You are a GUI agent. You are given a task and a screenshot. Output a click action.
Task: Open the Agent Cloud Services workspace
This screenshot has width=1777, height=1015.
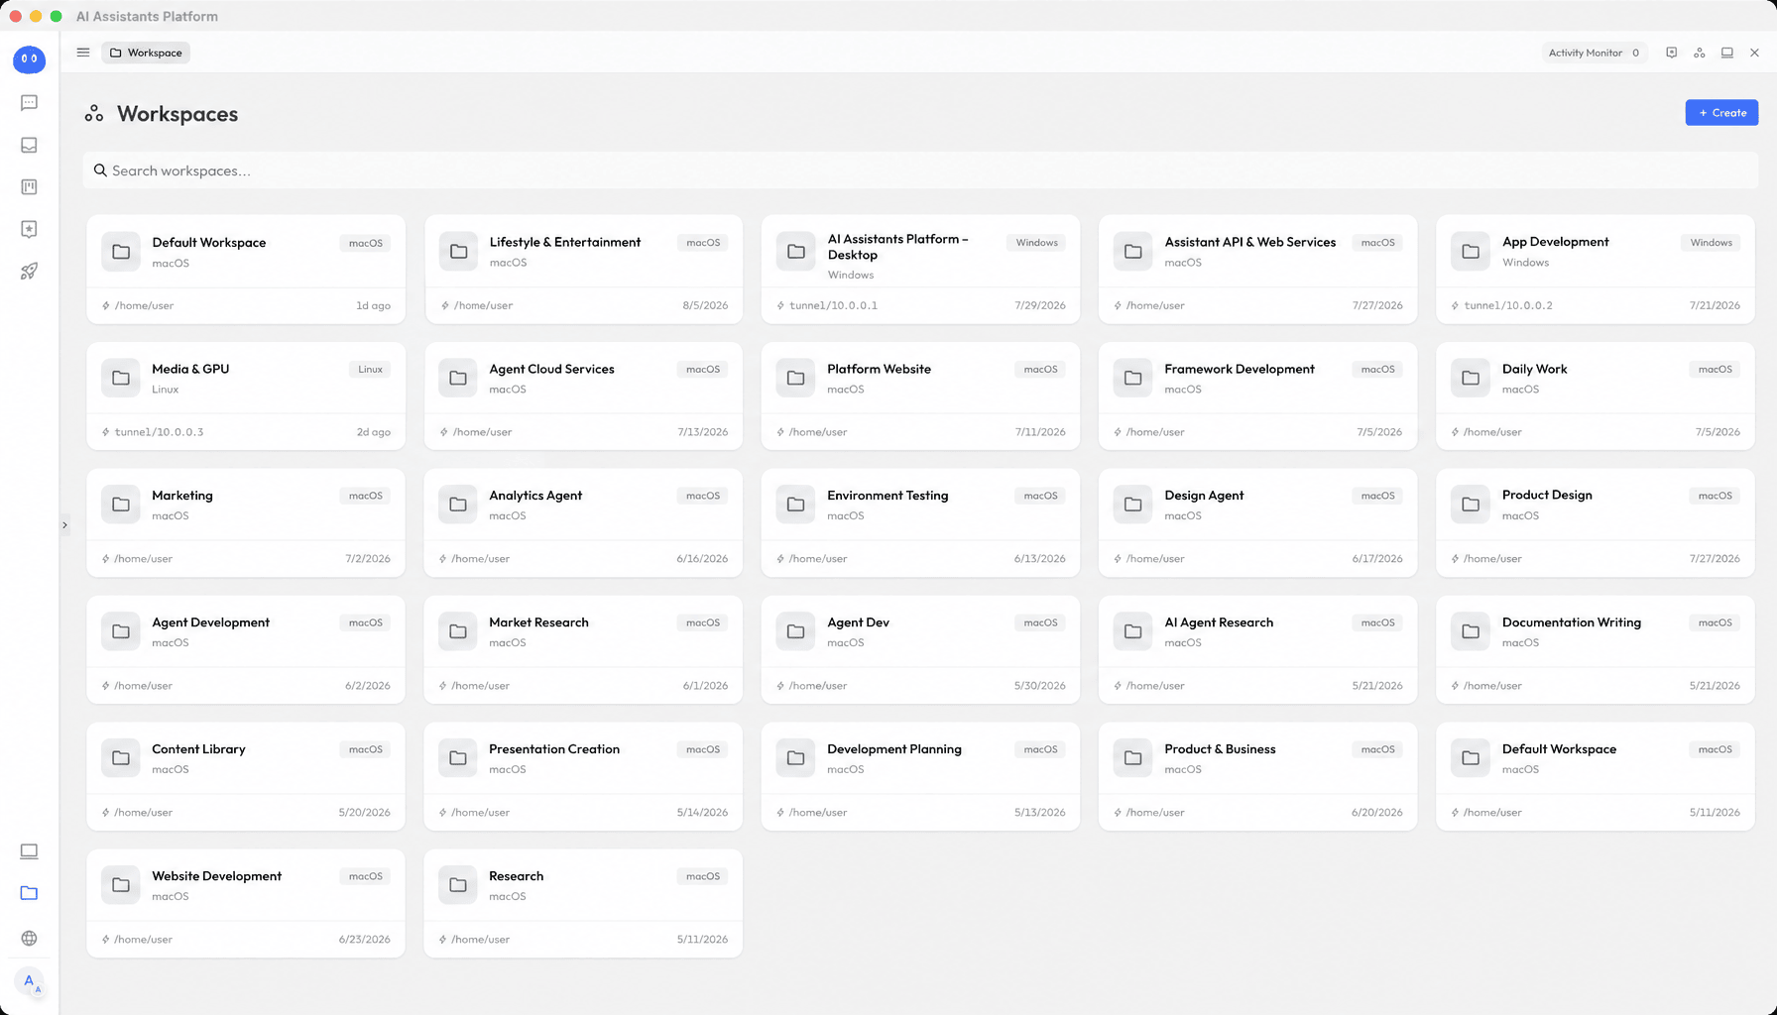point(583,396)
